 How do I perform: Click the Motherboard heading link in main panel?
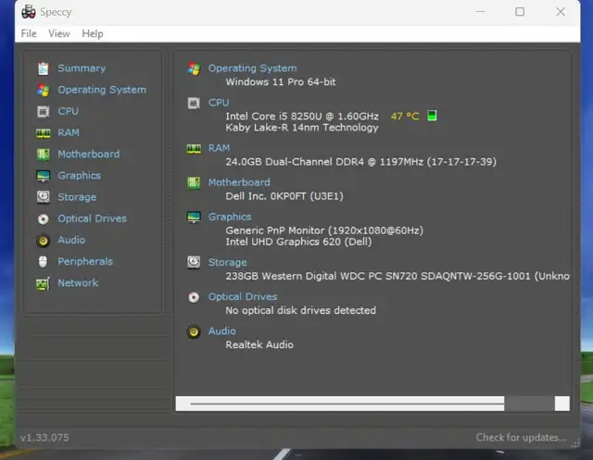point(239,182)
